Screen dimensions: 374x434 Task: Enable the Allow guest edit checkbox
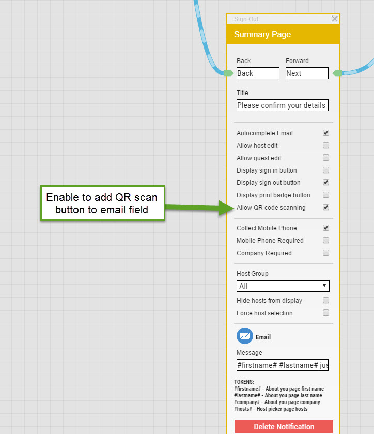click(x=326, y=158)
